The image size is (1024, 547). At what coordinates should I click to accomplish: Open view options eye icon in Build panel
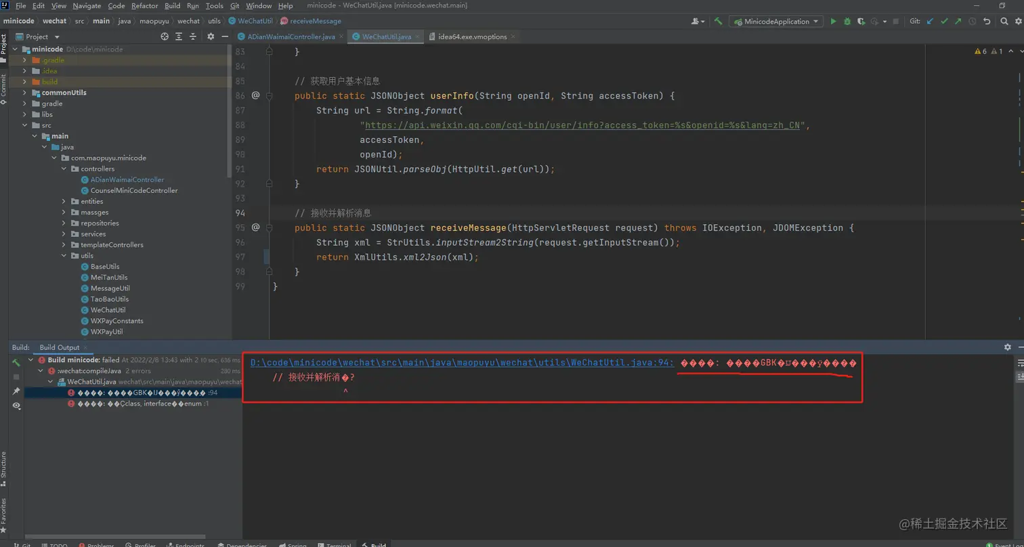16,406
